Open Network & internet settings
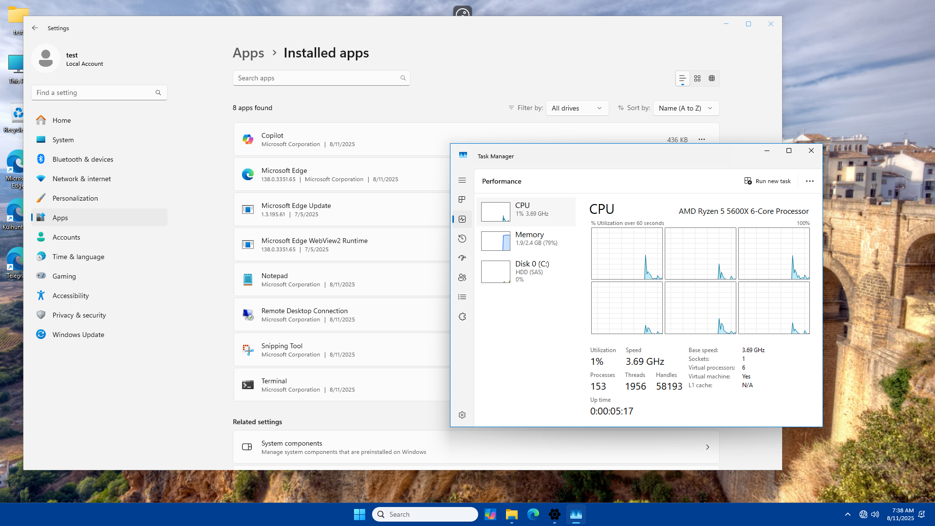Screen dimensions: 935x526 99,179
